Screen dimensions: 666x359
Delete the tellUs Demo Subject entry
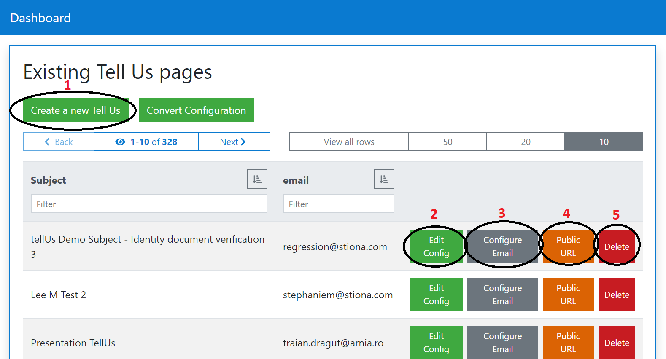click(616, 247)
